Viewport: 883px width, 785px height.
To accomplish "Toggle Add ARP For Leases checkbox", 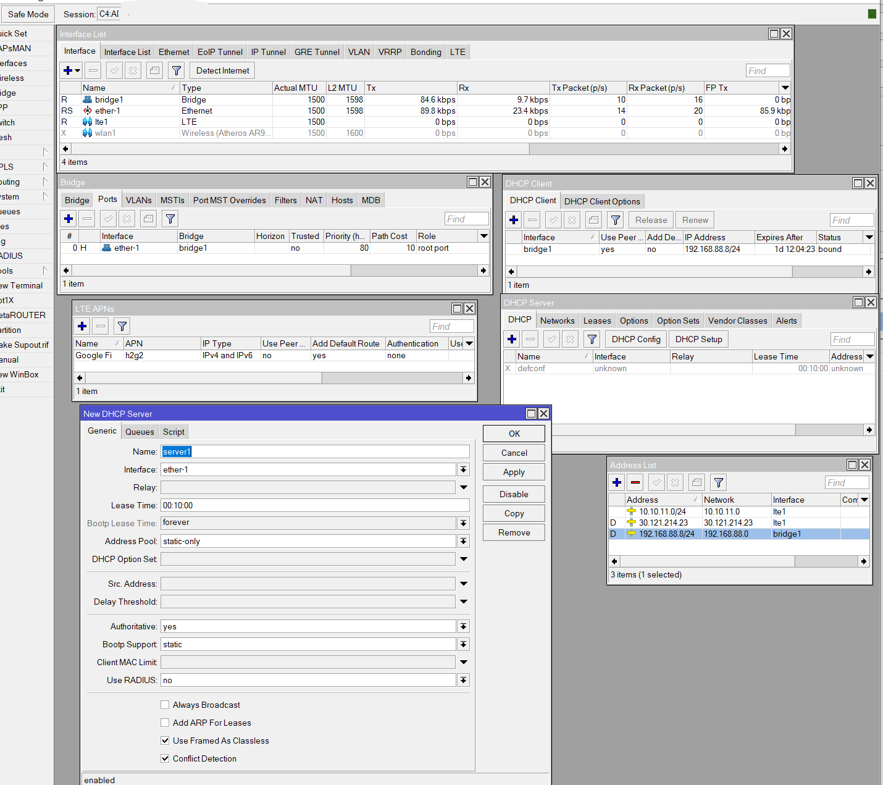I will pos(165,723).
